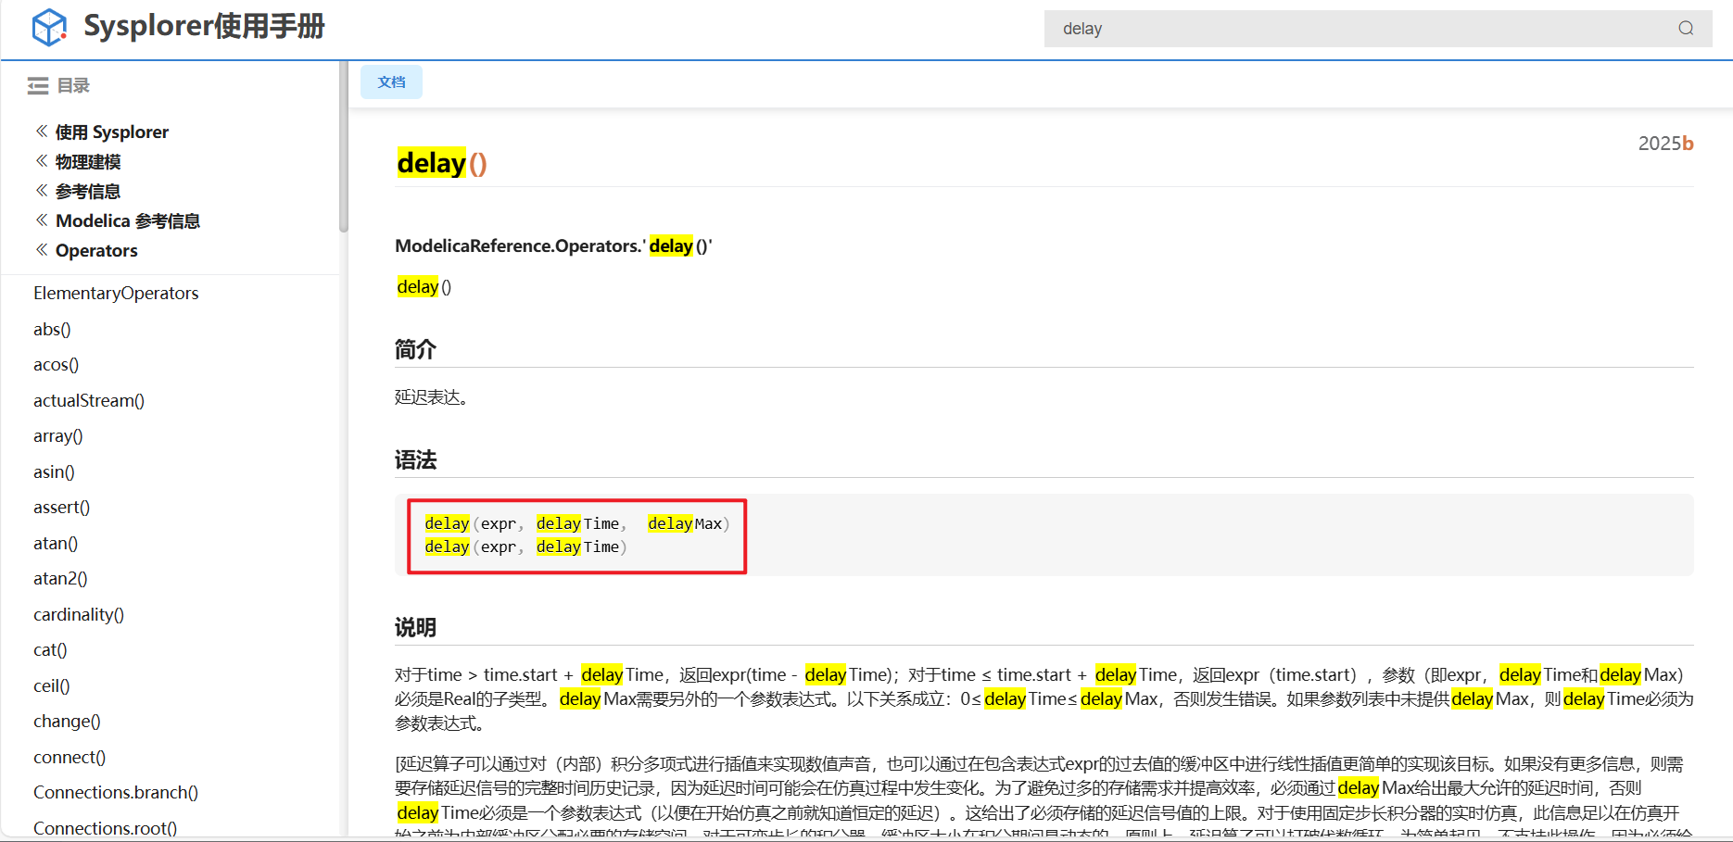Viewport: 1733px width, 842px height.
Task: Open the abs() entry
Action: click(x=52, y=329)
